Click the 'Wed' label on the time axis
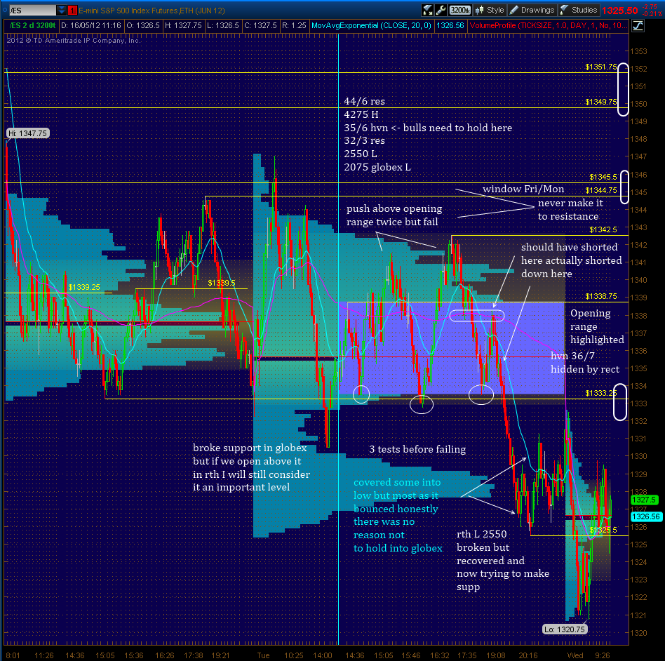Screen dimensions: 665x661 click(575, 655)
